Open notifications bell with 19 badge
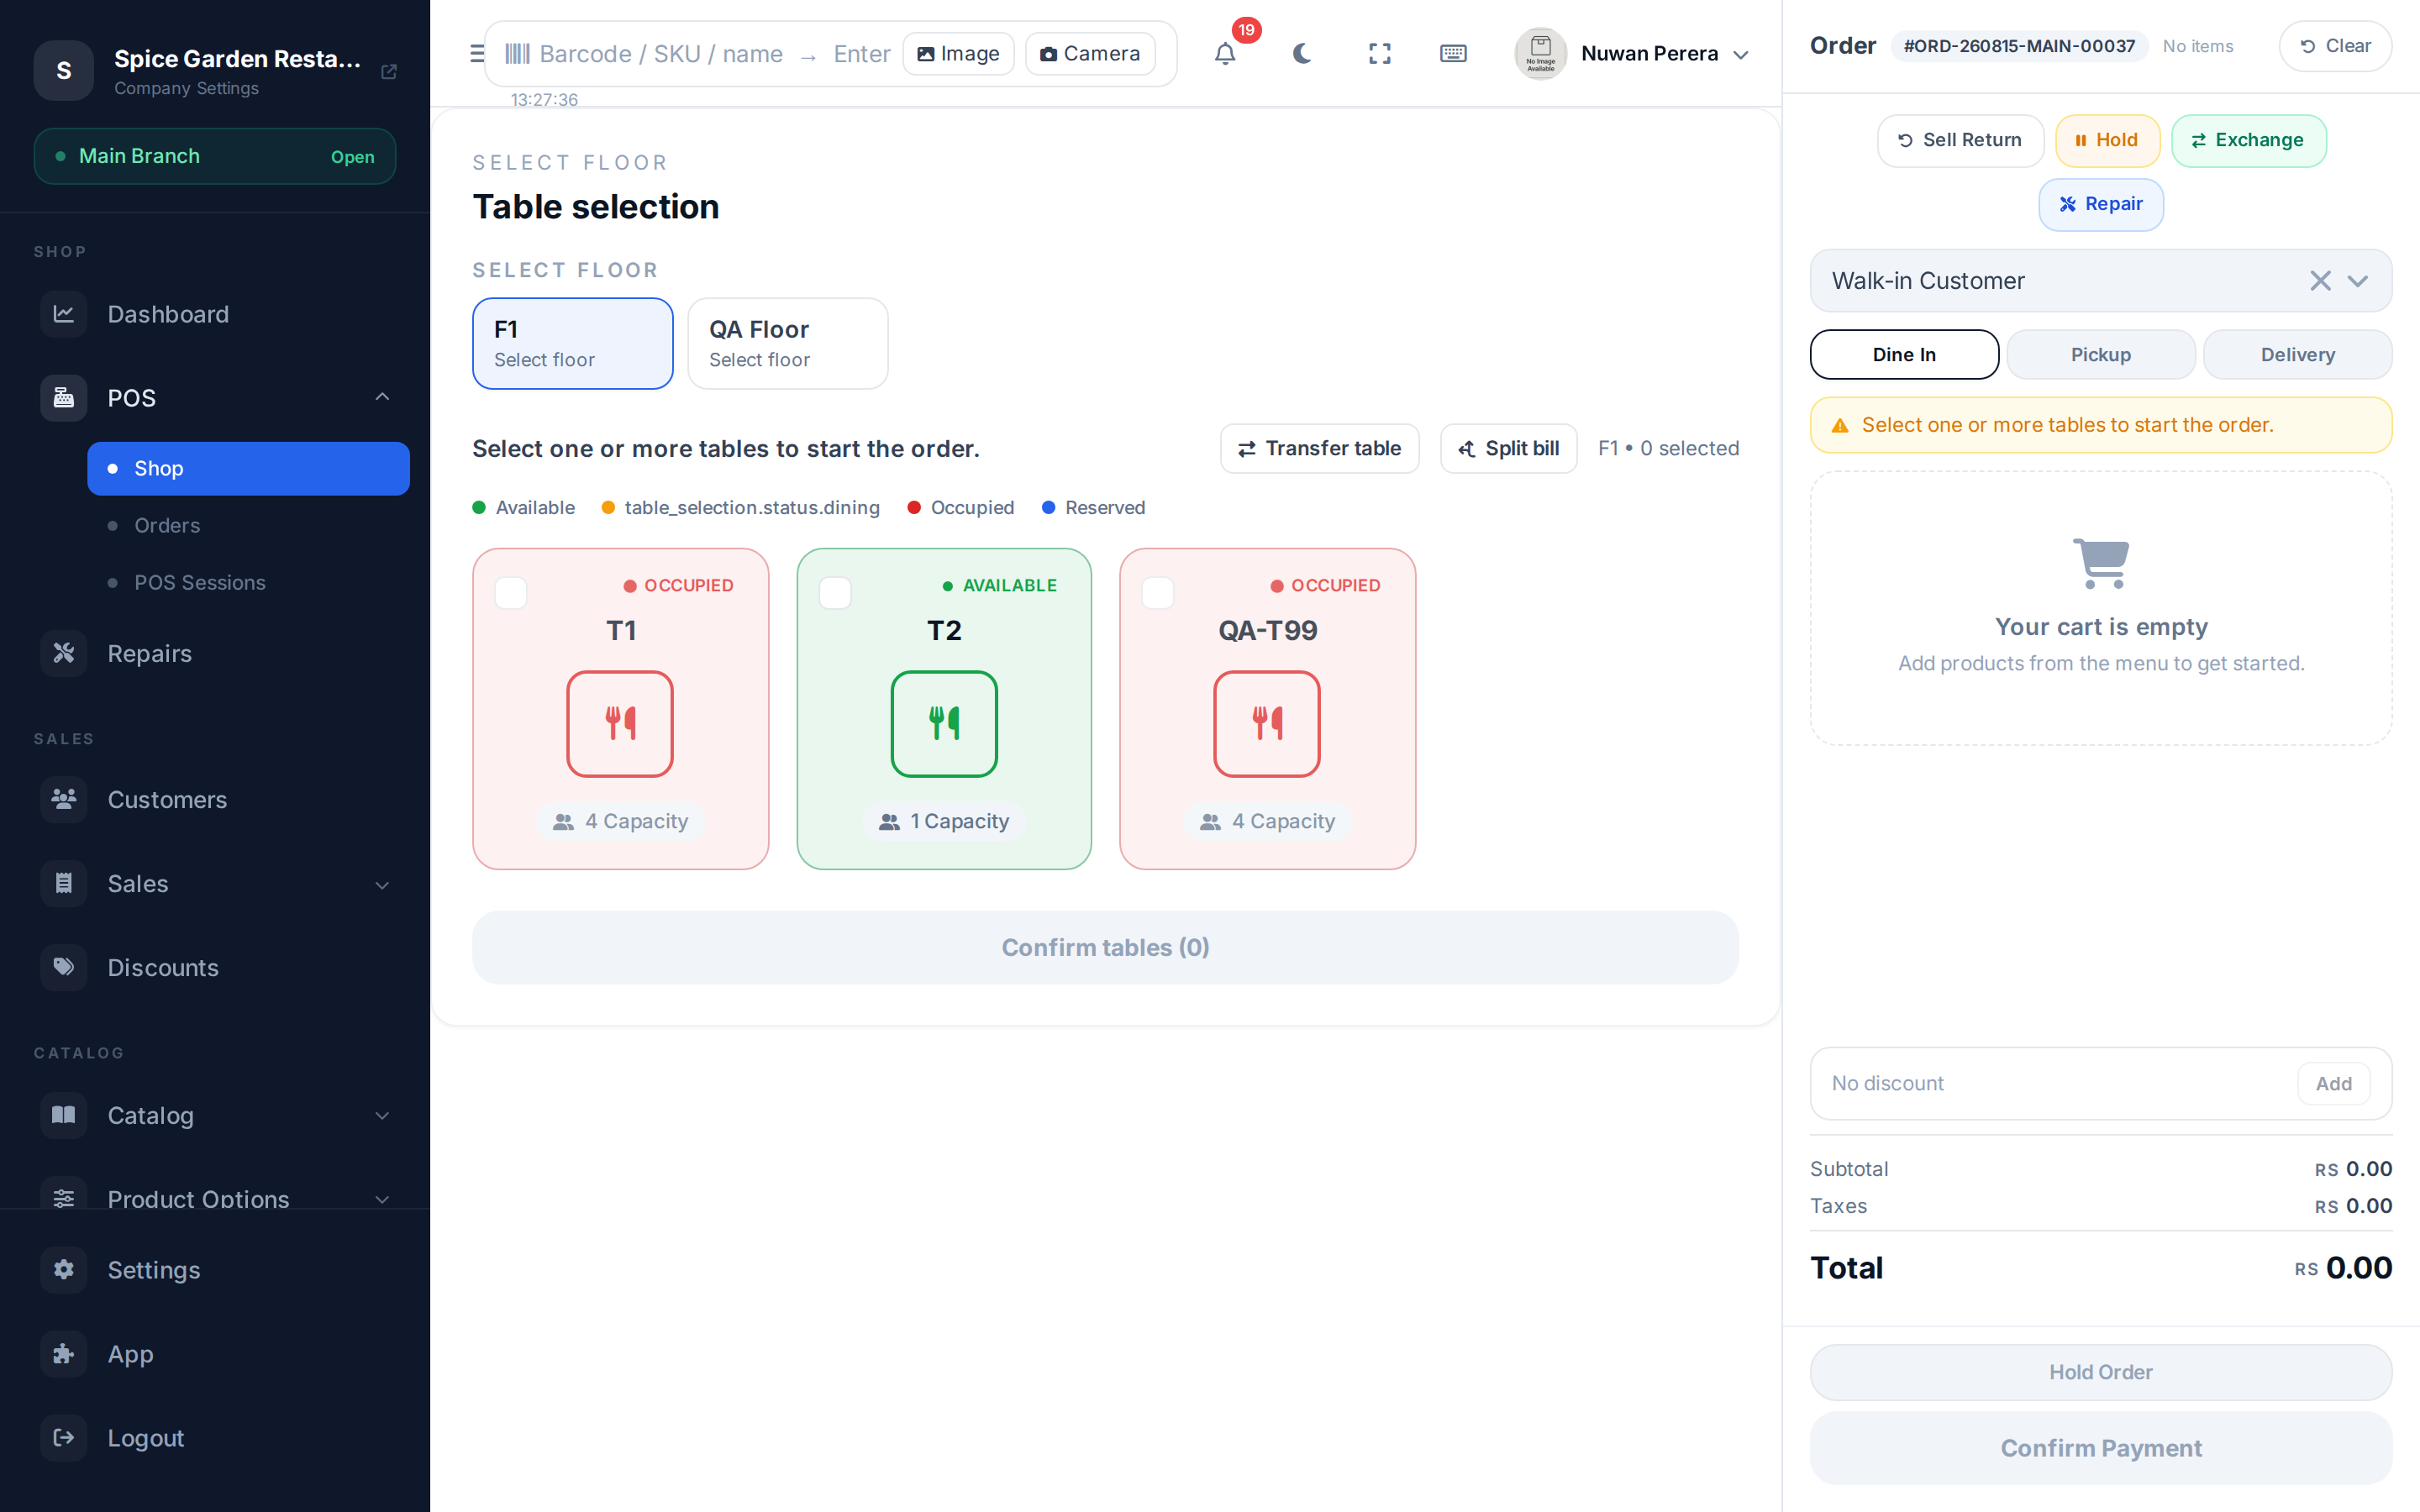Image resolution: width=2420 pixels, height=1512 pixels. (x=1225, y=54)
